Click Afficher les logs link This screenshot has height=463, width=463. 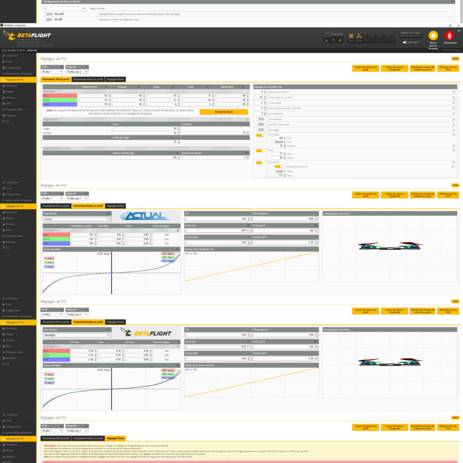451,51
